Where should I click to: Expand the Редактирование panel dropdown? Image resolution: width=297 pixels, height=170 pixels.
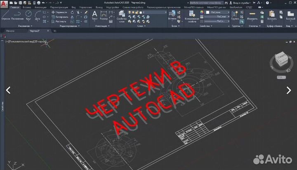[x=70, y=26]
